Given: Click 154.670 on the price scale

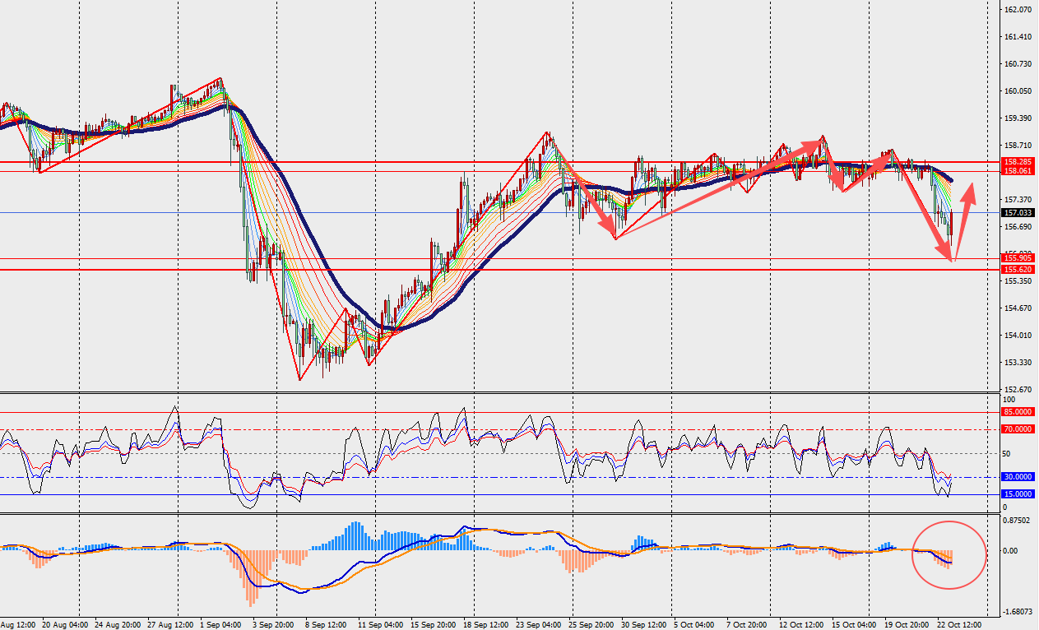Looking at the screenshot, I should coord(1018,308).
